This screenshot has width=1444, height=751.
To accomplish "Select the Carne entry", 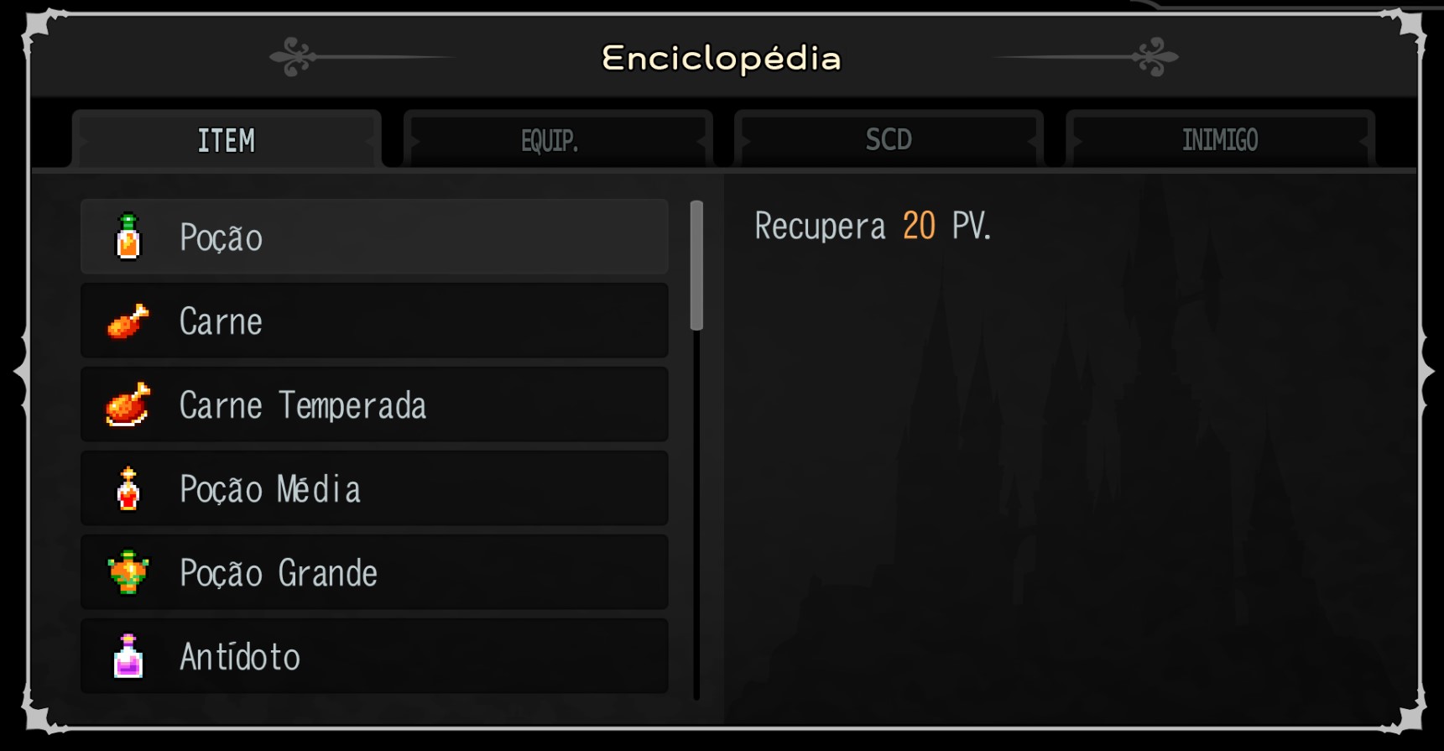I will (x=374, y=321).
